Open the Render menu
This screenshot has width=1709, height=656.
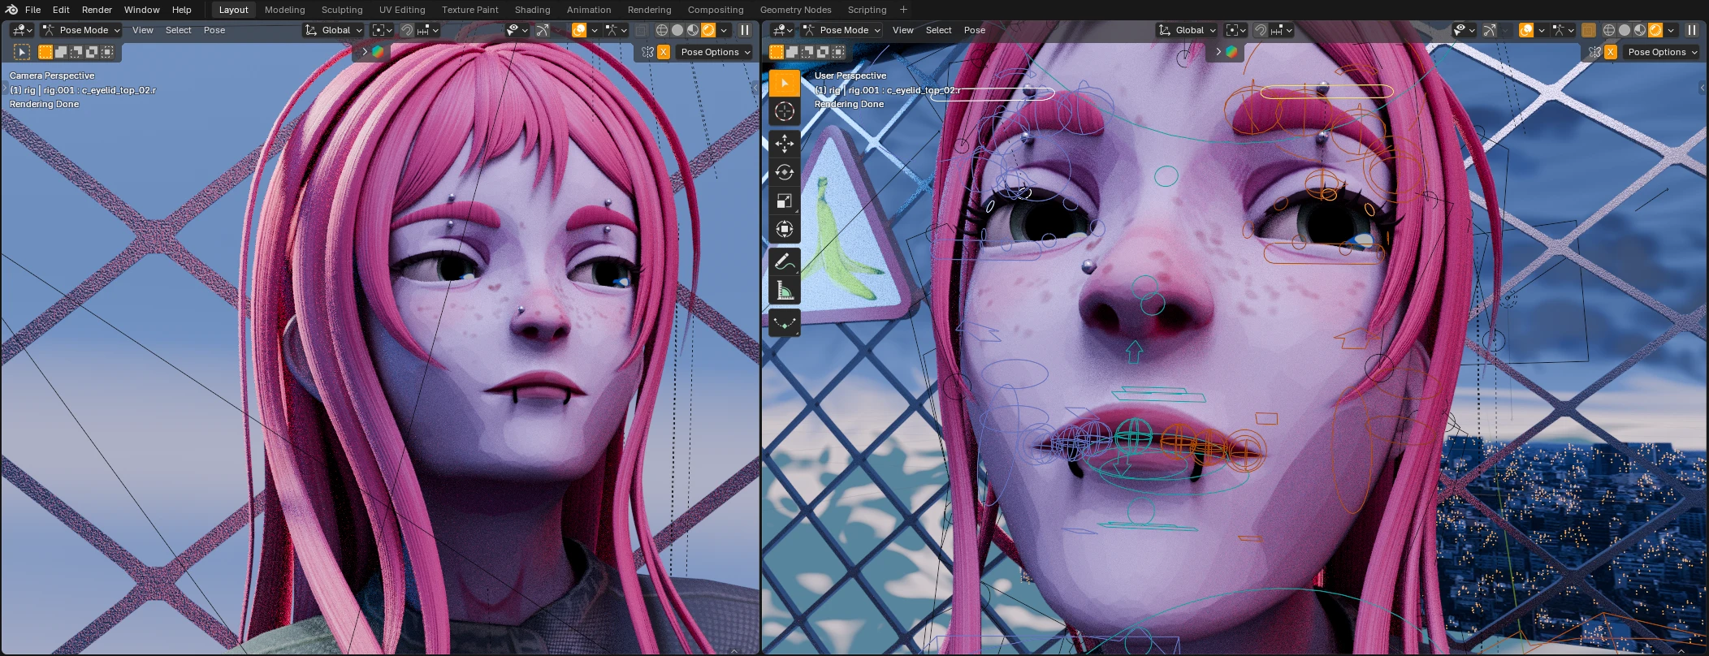[x=97, y=10]
